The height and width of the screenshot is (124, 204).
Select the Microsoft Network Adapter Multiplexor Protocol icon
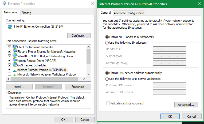(x=15, y=75)
